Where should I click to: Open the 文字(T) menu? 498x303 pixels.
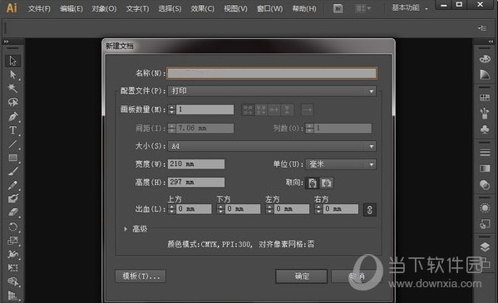coord(137,8)
